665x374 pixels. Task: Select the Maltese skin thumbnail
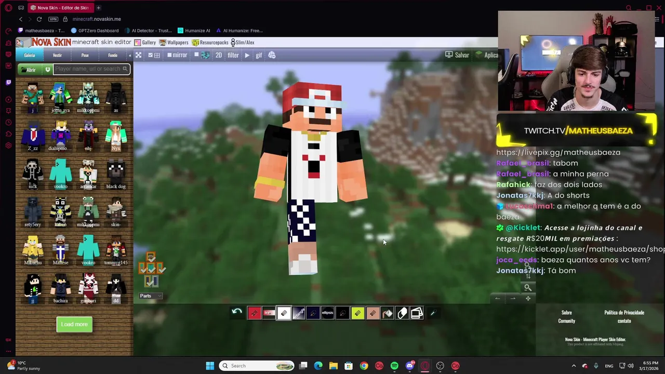(x=60, y=250)
